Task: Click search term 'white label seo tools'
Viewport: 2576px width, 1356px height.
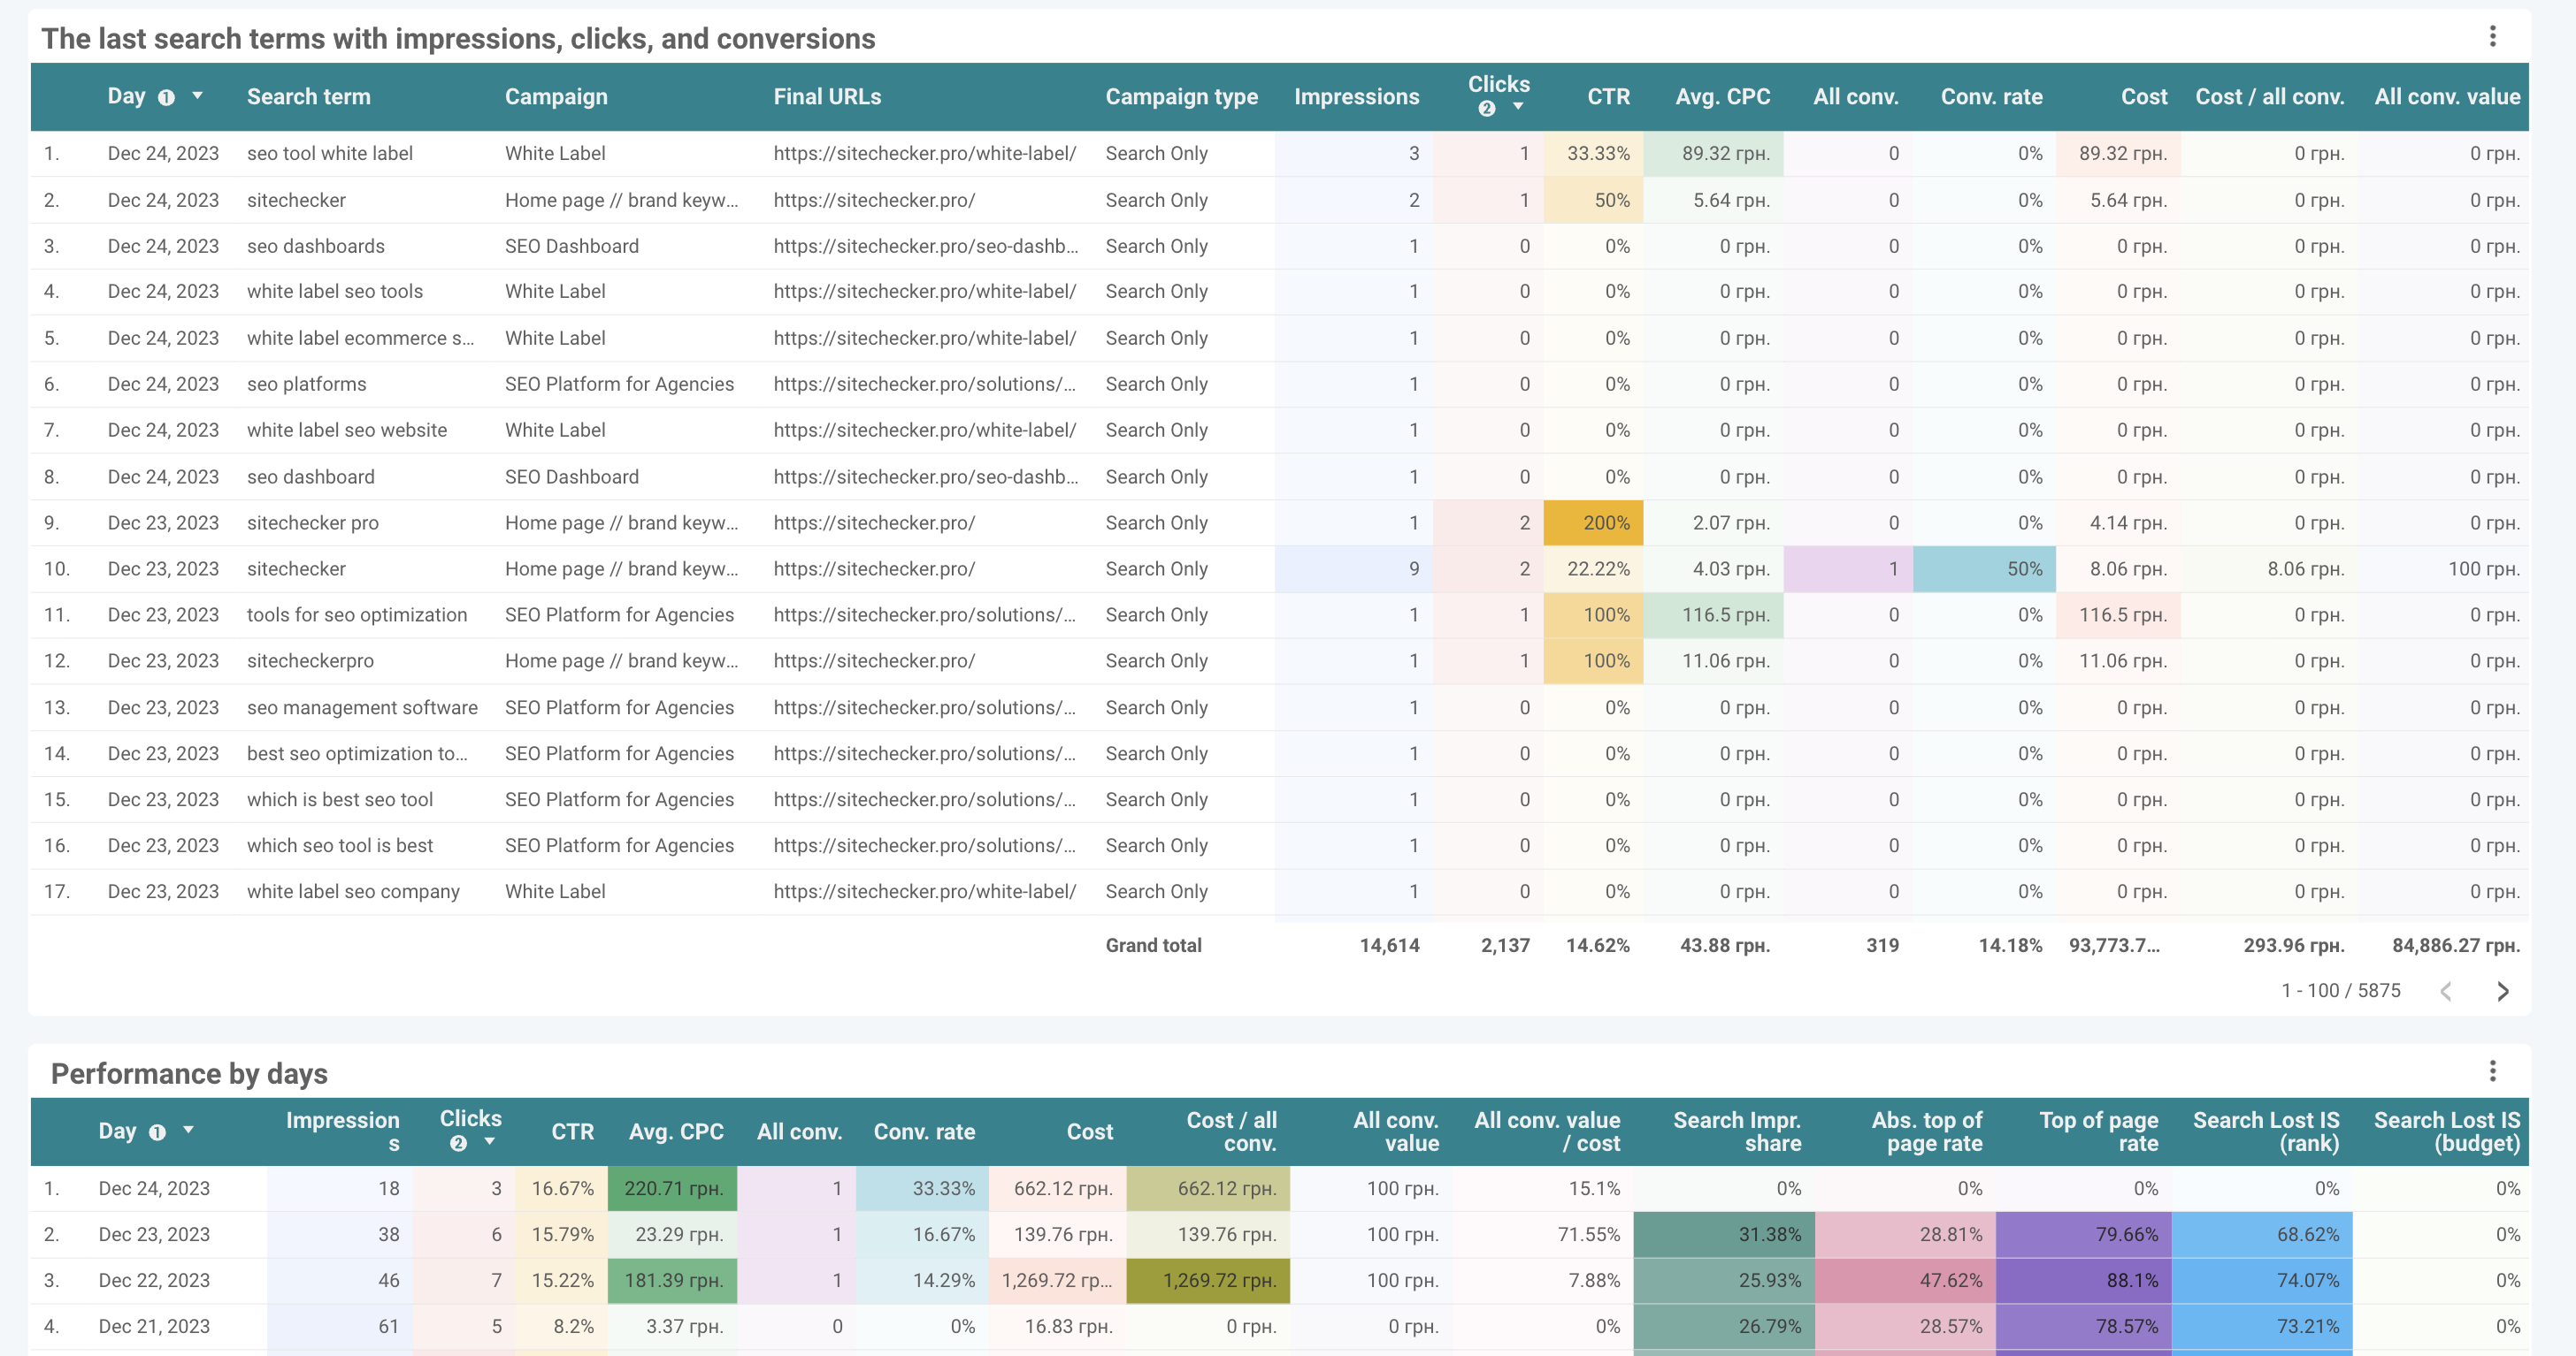Action: [x=335, y=291]
